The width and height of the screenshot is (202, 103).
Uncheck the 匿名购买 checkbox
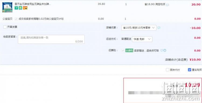(x=189, y=70)
